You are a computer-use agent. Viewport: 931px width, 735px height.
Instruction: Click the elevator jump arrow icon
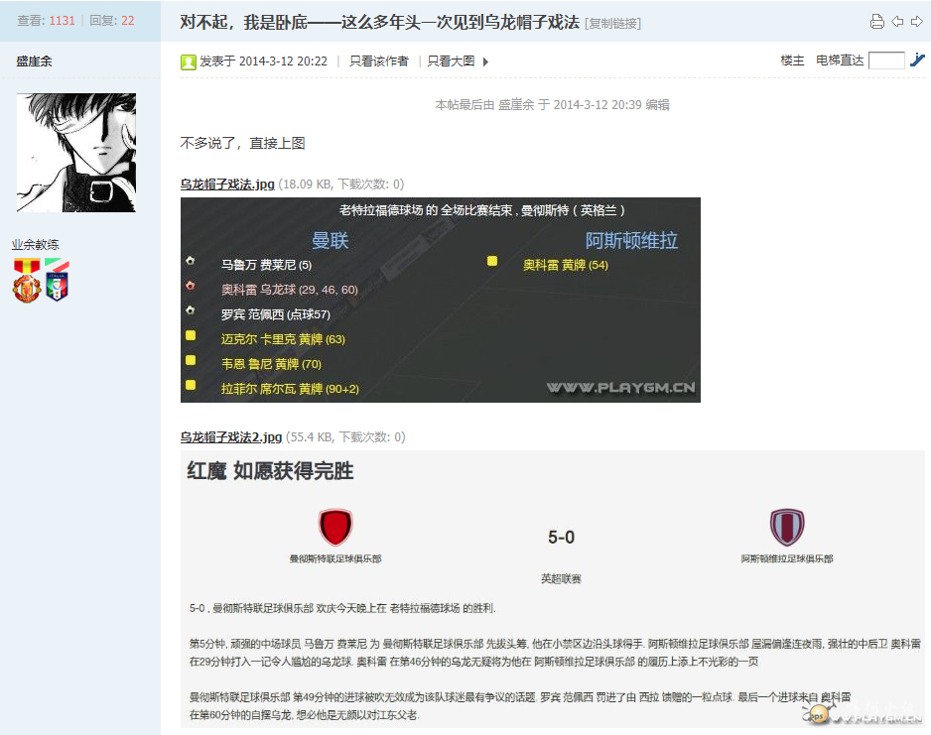(917, 60)
